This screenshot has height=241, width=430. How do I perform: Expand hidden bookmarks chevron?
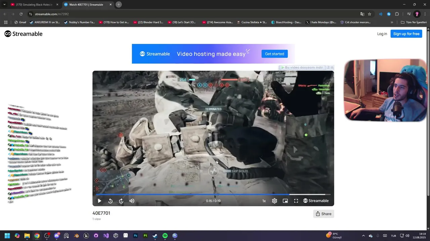[392, 22]
